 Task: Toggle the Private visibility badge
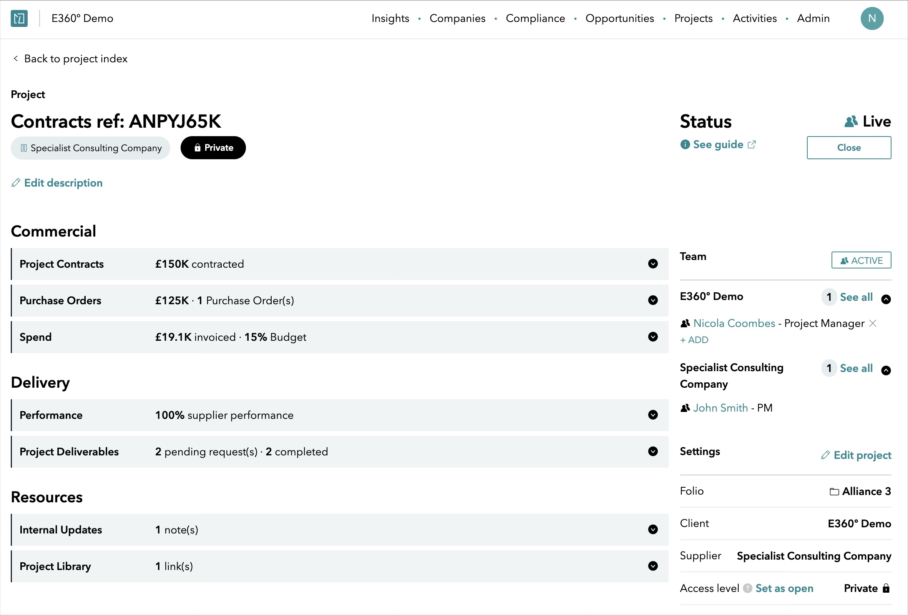[213, 148]
